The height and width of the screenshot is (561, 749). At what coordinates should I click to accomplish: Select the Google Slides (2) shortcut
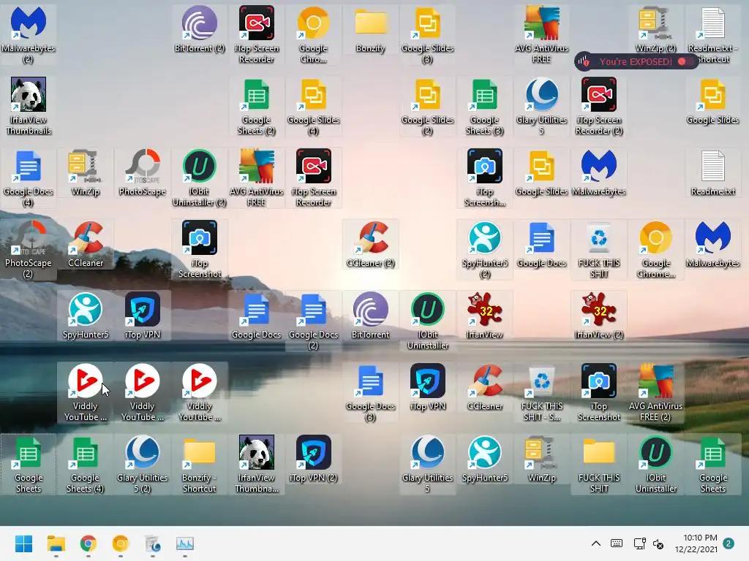pyautogui.click(x=427, y=106)
